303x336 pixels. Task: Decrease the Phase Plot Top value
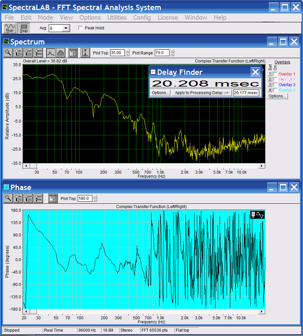pyautogui.click(x=95, y=200)
